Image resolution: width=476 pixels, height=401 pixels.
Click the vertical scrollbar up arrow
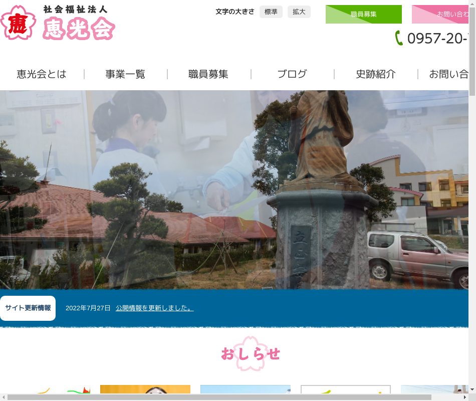coord(472,4)
